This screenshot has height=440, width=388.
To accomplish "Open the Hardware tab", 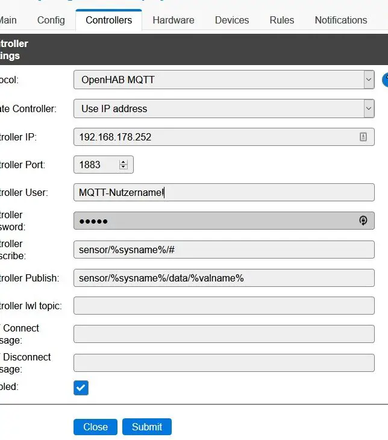I will pyautogui.click(x=174, y=20).
